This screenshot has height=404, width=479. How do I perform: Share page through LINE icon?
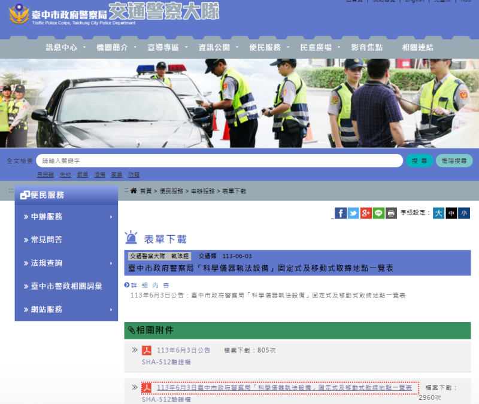(x=378, y=213)
